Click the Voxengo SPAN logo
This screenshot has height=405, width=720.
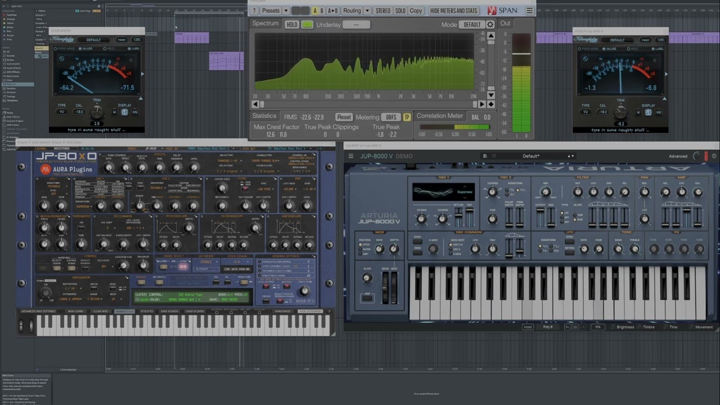tap(502, 11)
